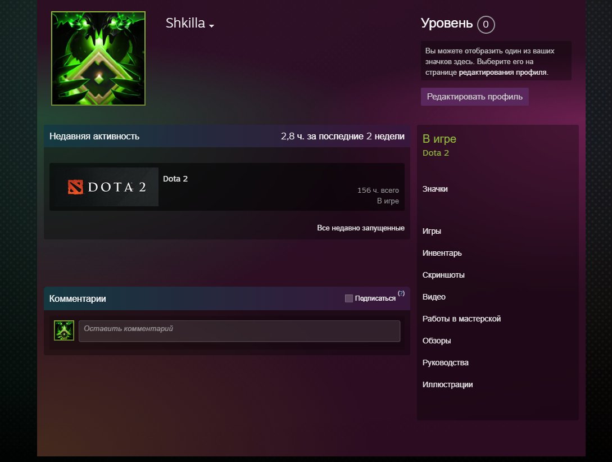Open the Shkilla username dropdown arrow
The width and height of the screenshot is (612, 462).
[211, 26]
